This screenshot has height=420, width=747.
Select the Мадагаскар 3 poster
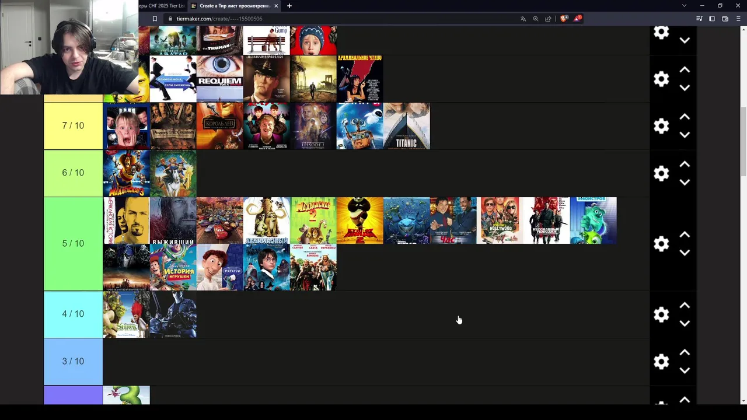tap(127, 173)
